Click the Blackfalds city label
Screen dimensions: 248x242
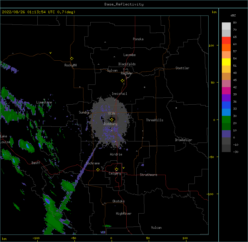[x=127, y=64]
